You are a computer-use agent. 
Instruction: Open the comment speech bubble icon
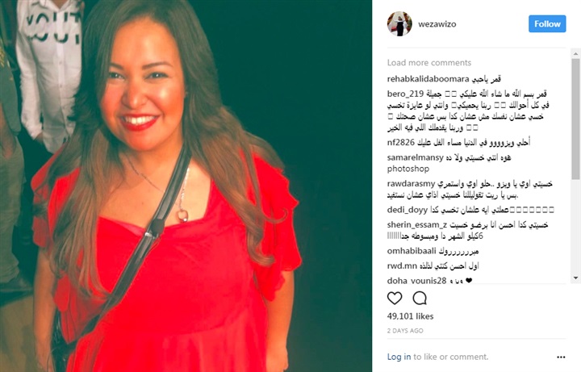click(420, 298)
